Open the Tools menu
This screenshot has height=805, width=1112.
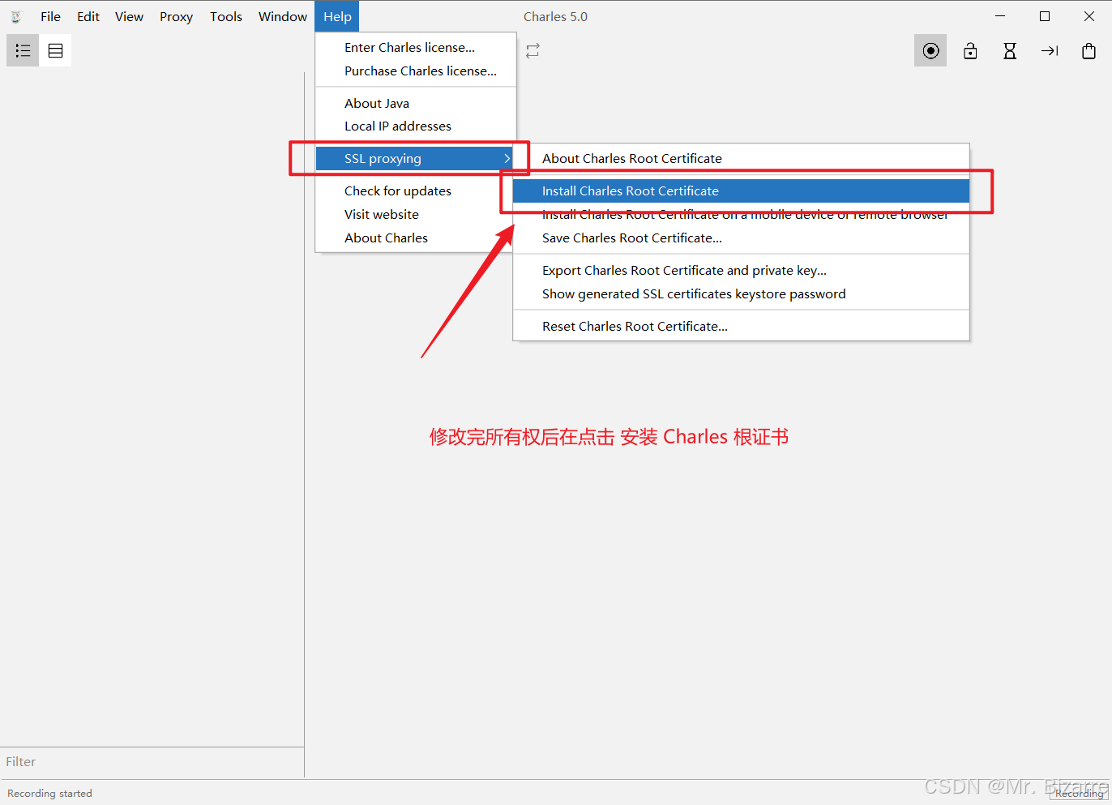point(226,16)
